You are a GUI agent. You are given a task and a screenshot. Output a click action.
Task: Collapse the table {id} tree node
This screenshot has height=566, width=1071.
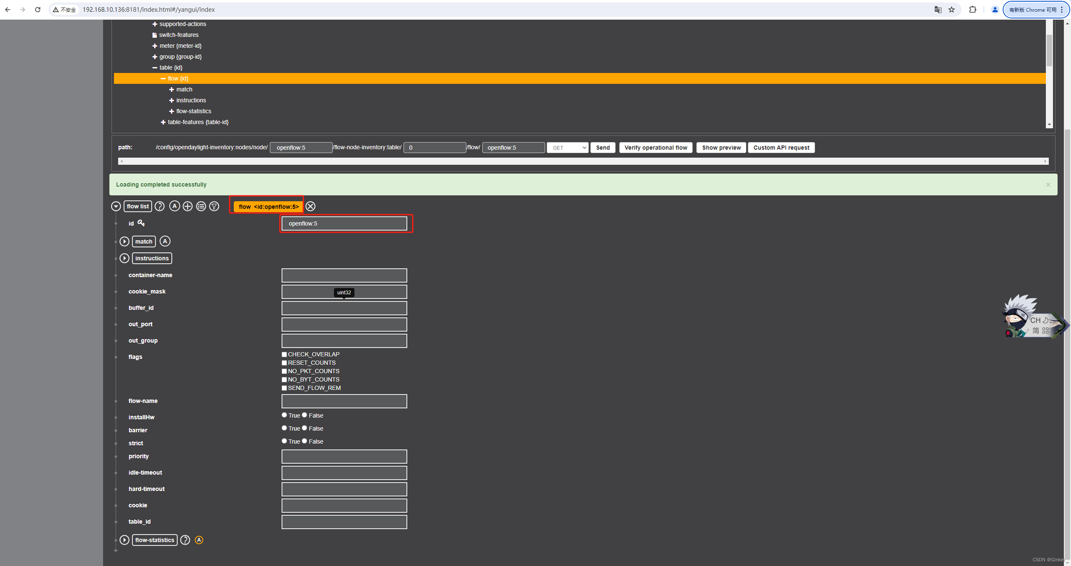click(x=155, y=68)
